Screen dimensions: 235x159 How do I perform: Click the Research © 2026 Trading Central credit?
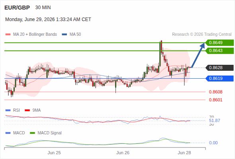[202, 35]
